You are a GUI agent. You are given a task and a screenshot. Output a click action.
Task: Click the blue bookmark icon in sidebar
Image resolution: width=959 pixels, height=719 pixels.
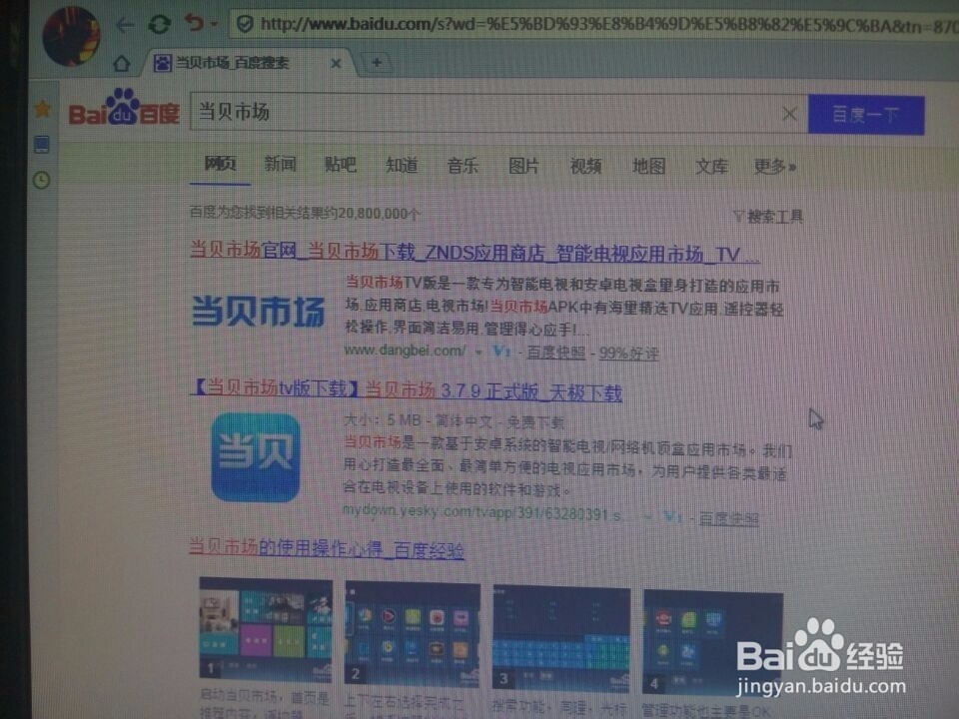pyautogui.click(x=42, y=144)
